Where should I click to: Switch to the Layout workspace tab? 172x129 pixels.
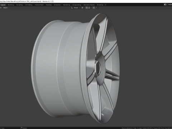(x=3, y=5)
